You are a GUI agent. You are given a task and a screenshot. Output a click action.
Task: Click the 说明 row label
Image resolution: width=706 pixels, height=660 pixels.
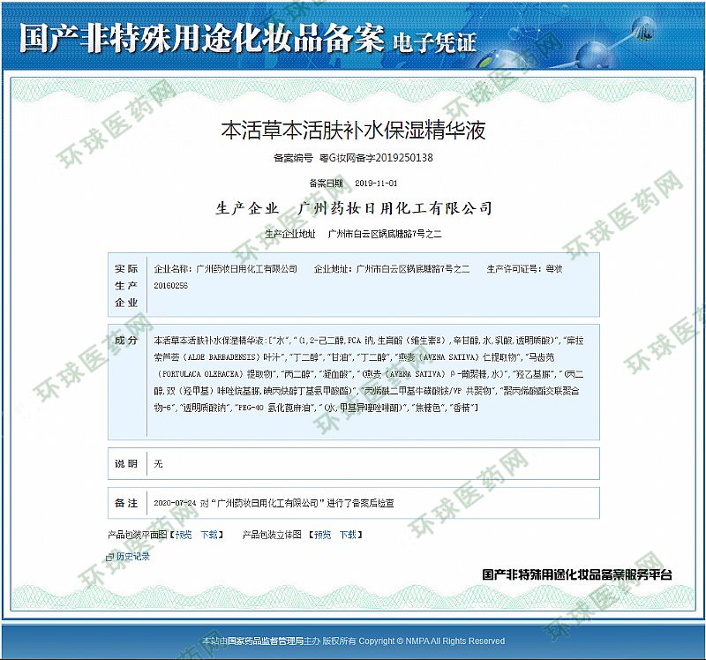coord(126,463)
